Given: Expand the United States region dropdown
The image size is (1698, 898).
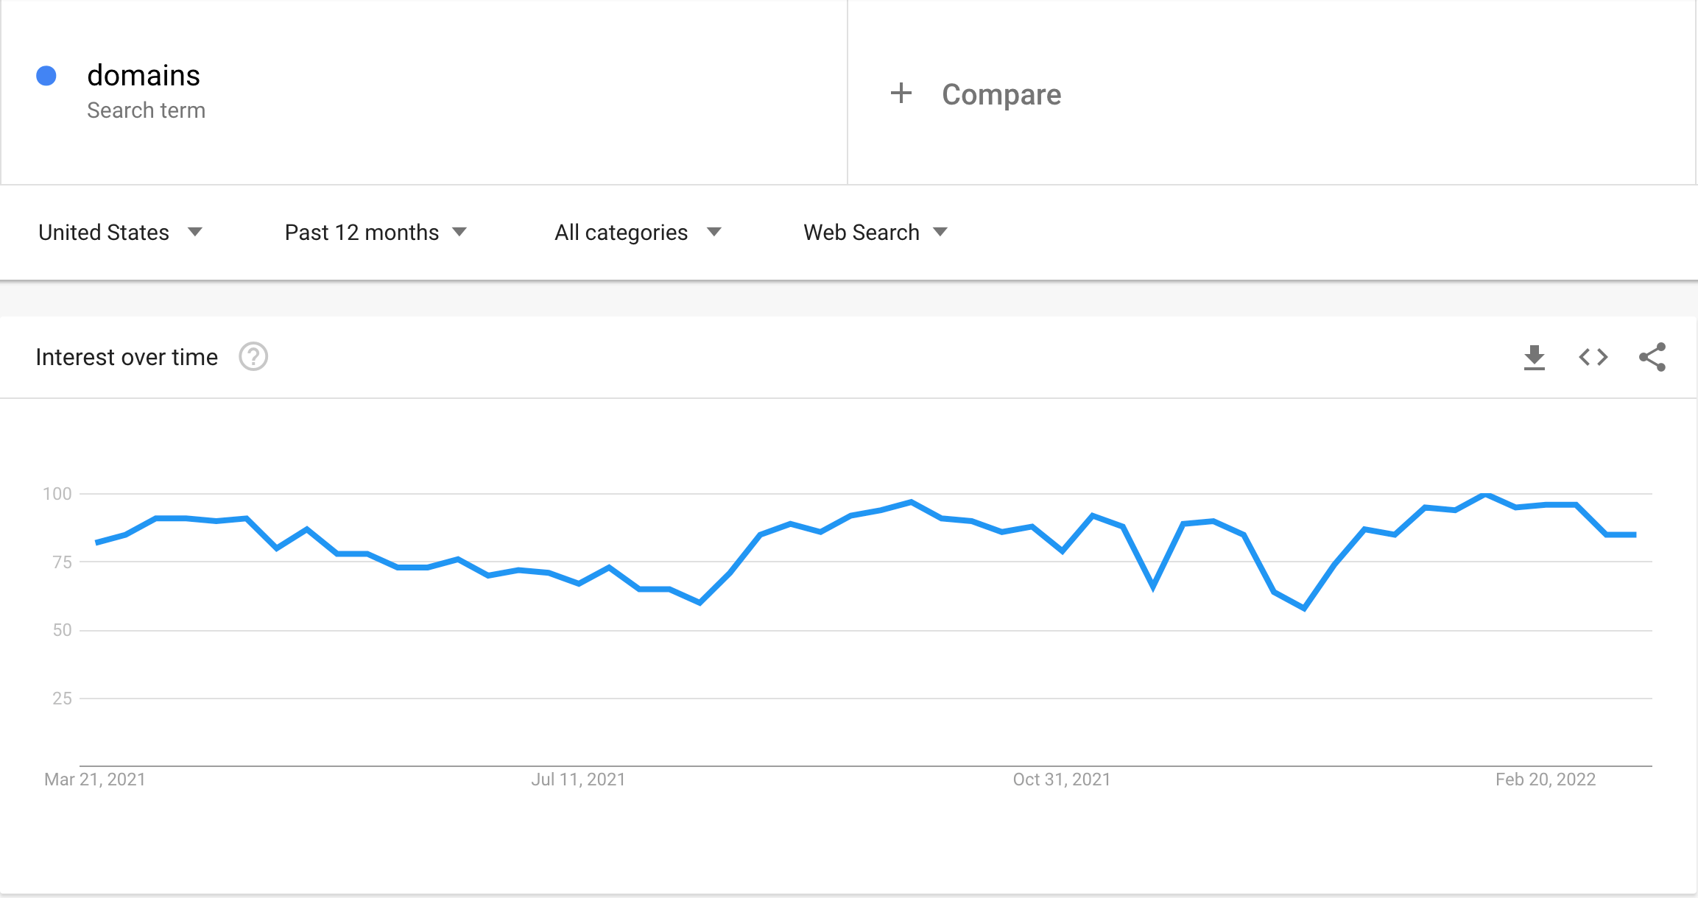Looking at the screenshot, I should point(120,233).
